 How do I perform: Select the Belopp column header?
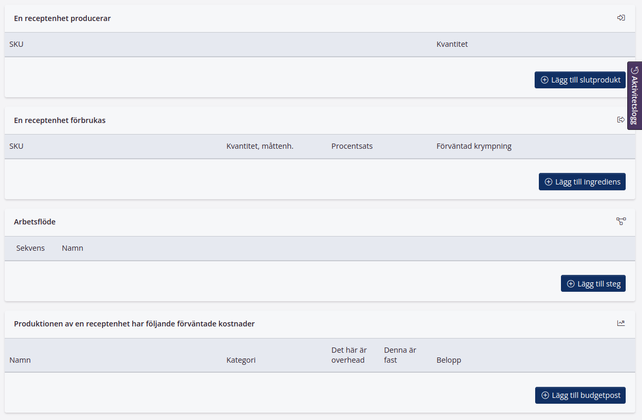[x=449, y=360]
